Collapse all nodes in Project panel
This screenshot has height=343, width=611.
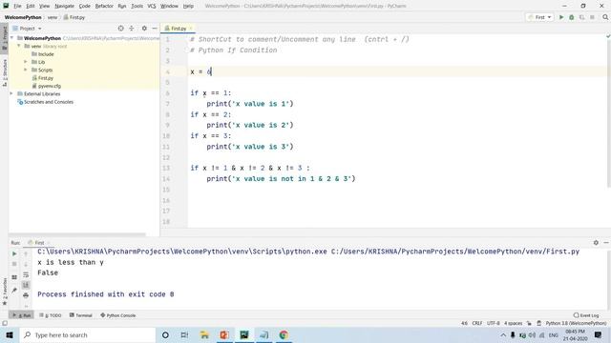tap(132, 28)
